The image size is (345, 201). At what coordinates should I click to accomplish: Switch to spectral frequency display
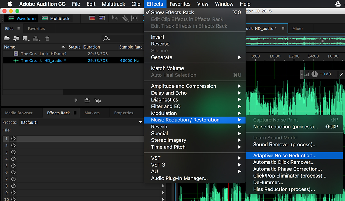pyautogui.click(x=92, y=18)
